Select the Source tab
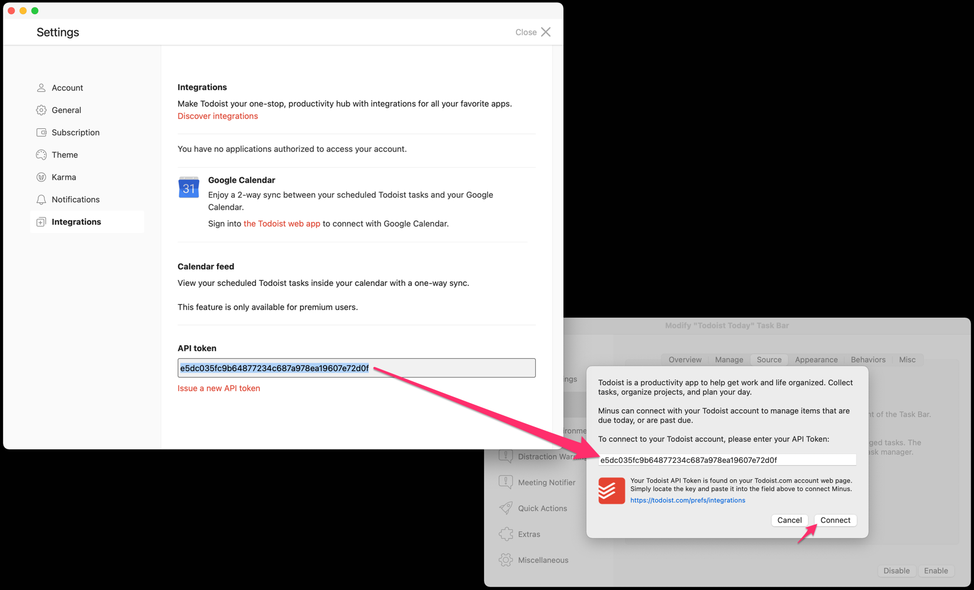 (x=769, y=359)
